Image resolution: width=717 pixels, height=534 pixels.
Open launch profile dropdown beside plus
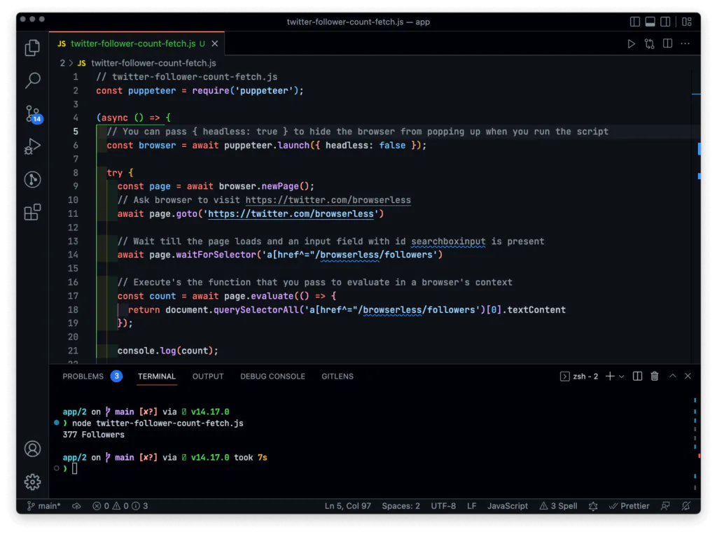tap(622, 377)
